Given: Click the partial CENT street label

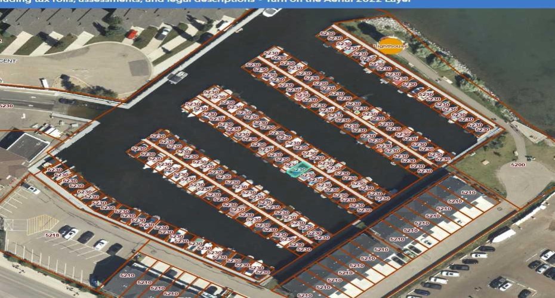Looking at the screenshot, I should (8, 61).
